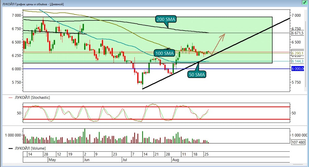Click the 50 label on left stochastic axis
This screenshot has height=167, width=309.
click(x=19, y=113)
